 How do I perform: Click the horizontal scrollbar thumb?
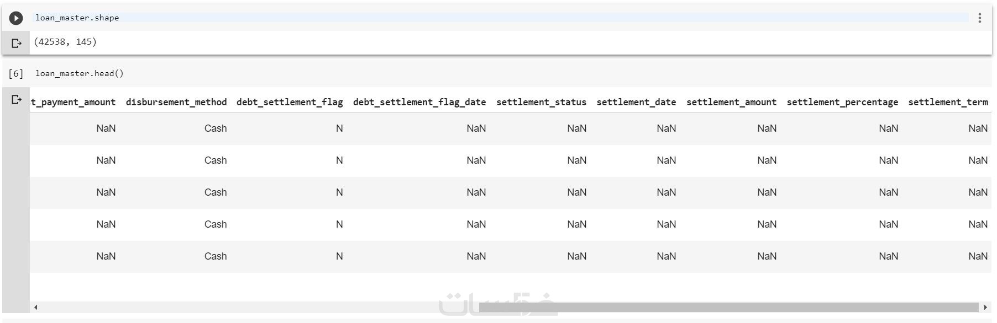(728, 307)
